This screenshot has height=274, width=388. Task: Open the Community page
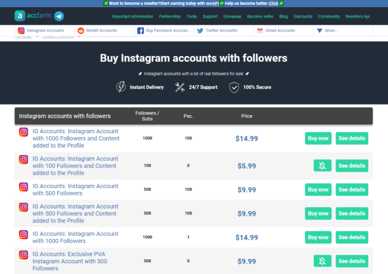pyautogui.click(x=329, y=16)
